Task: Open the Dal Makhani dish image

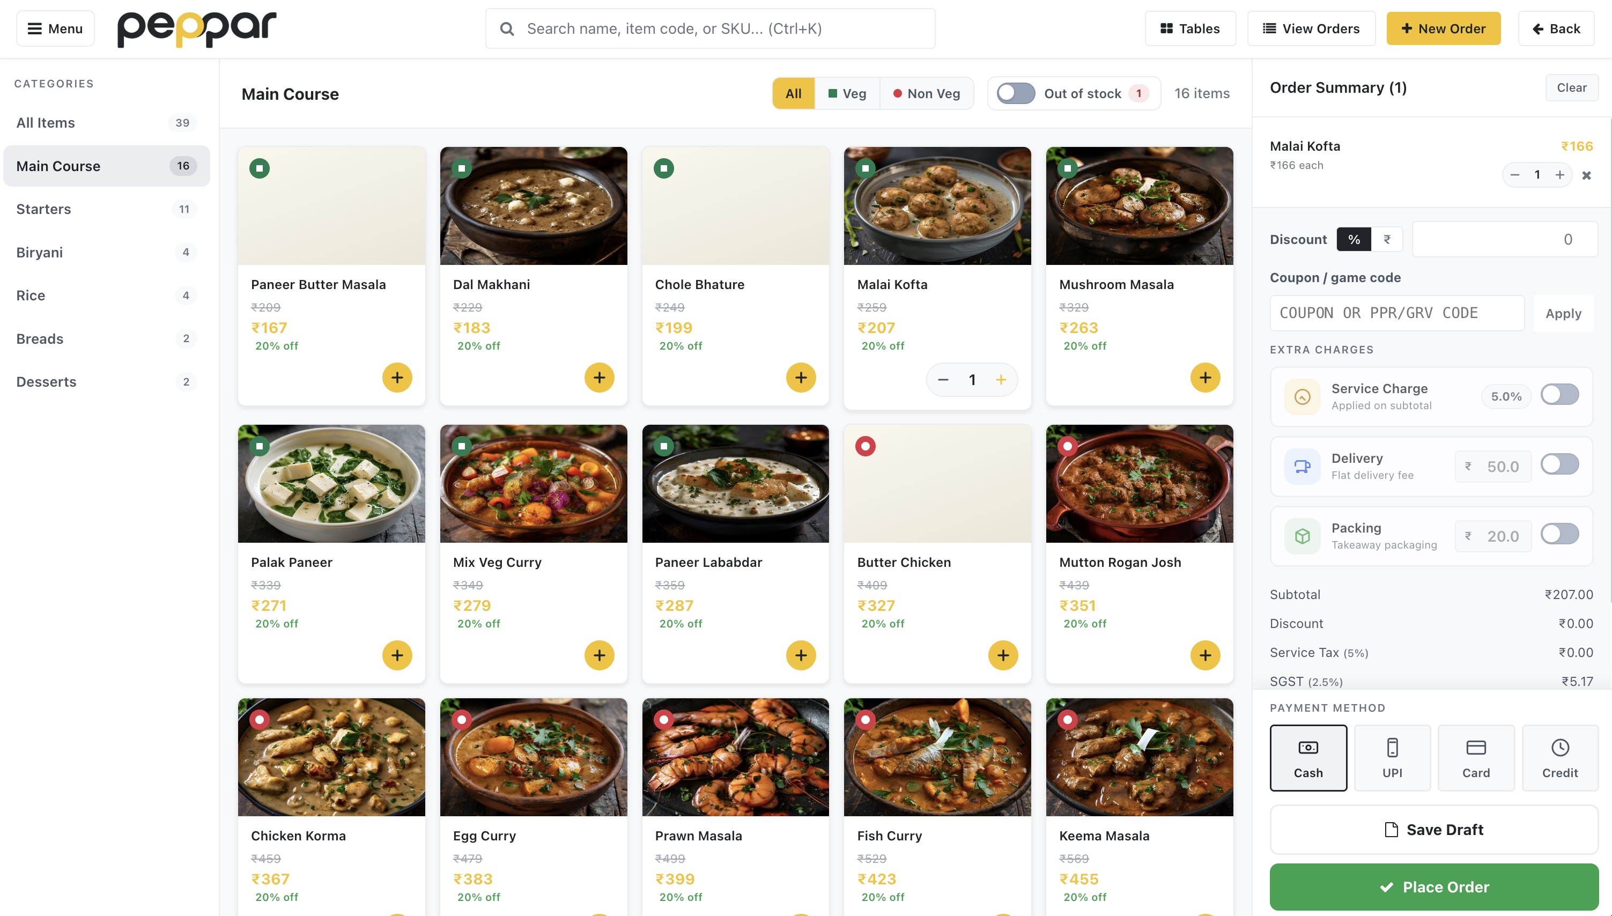Action: 534,206
